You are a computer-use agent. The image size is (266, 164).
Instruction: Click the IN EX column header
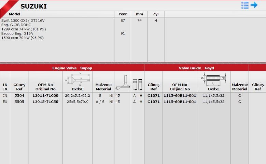coord(5,87)
